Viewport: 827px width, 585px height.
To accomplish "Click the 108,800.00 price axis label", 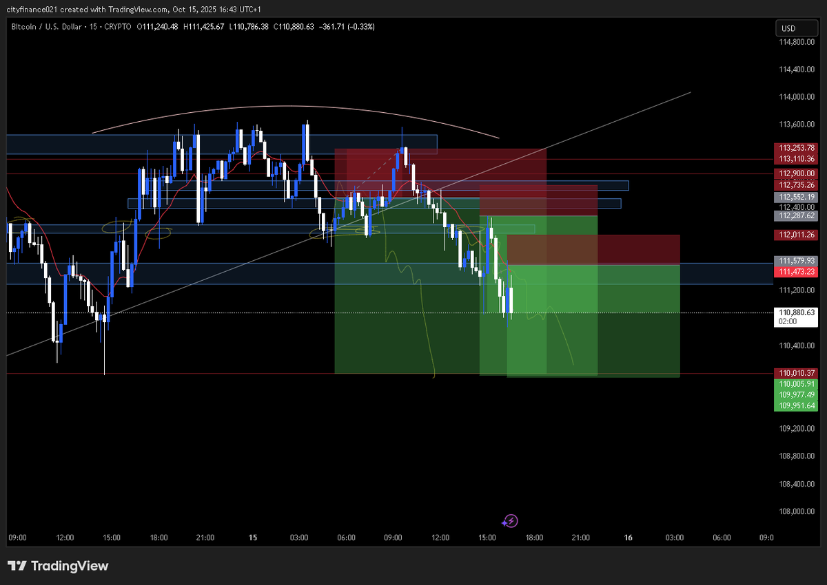I will (x=796, y=456).
